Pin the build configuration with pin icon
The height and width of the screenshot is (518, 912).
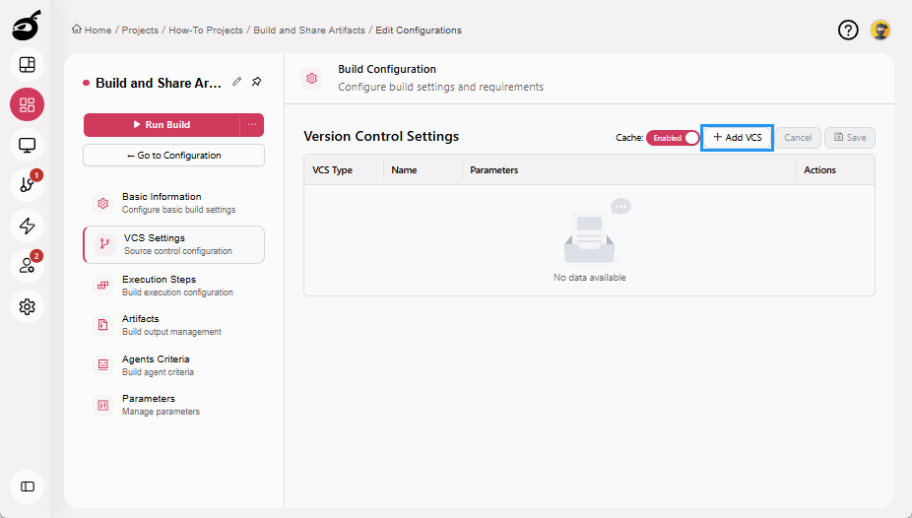tap(256, 82)
